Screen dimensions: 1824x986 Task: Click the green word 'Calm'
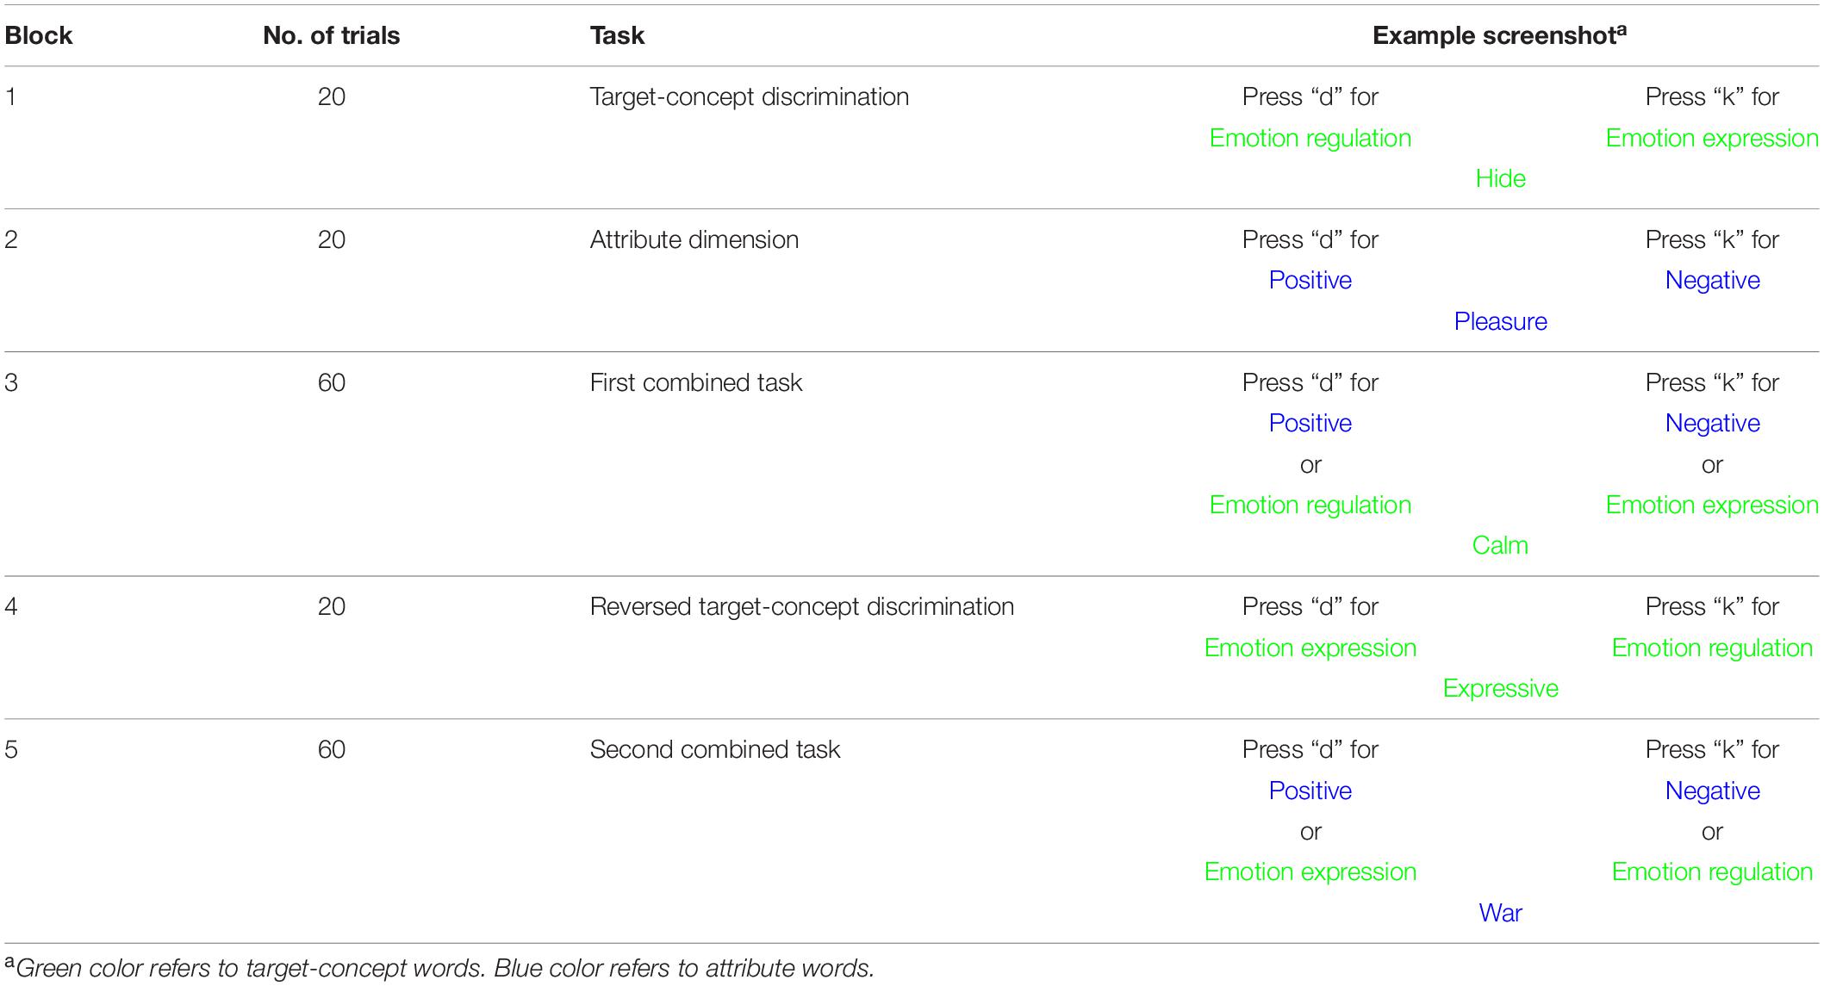coord(1500,545)
